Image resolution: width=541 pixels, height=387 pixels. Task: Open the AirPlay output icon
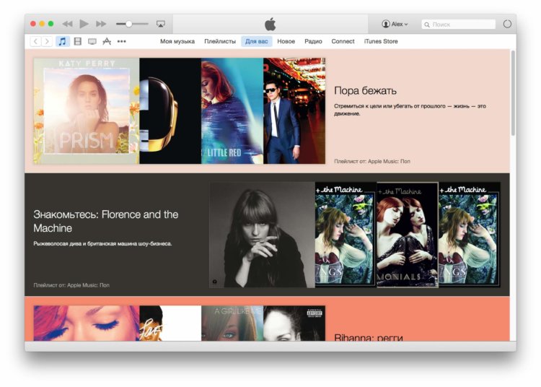click(x=160, y=24)
